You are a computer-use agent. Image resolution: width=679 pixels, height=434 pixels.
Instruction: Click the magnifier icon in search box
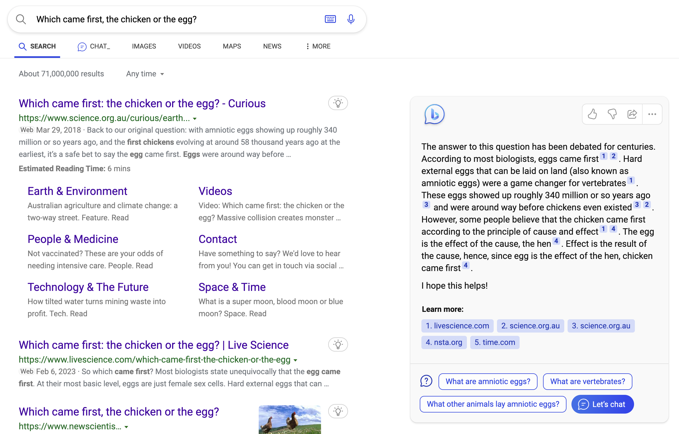21,19
